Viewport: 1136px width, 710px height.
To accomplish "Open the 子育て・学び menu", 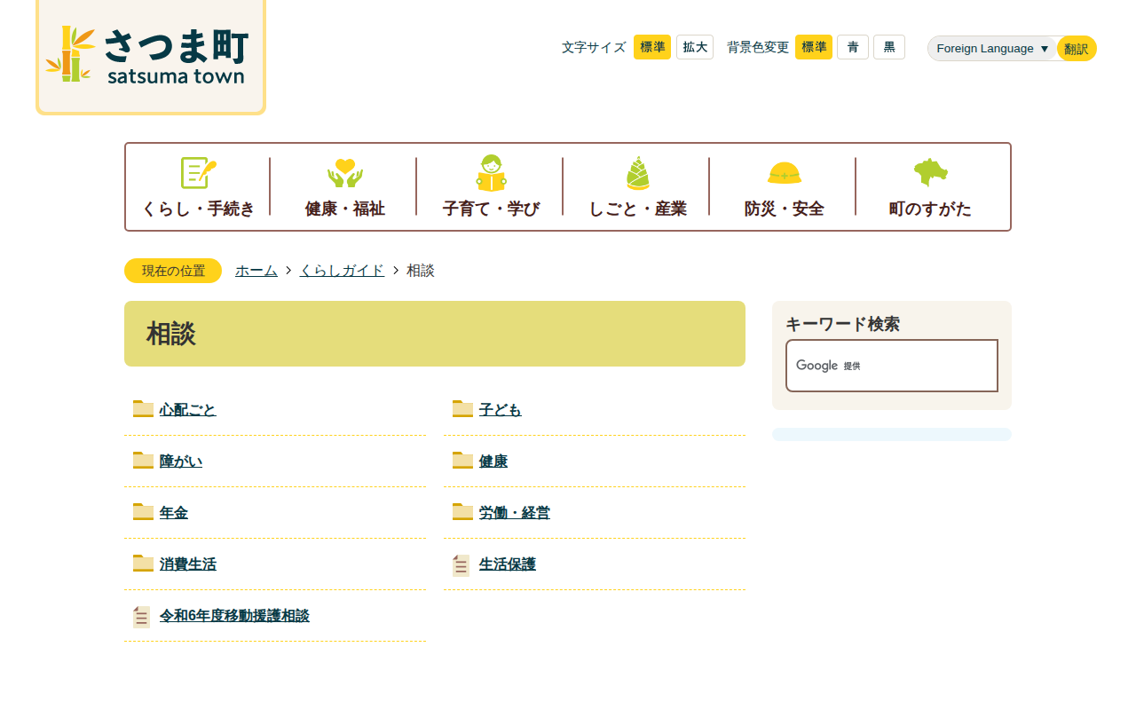I will (492, 186).
